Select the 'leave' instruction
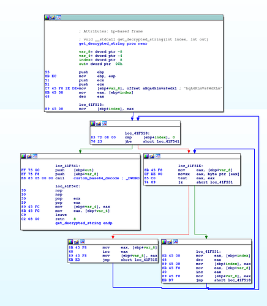267x306 pixels. tap(61, 215)
